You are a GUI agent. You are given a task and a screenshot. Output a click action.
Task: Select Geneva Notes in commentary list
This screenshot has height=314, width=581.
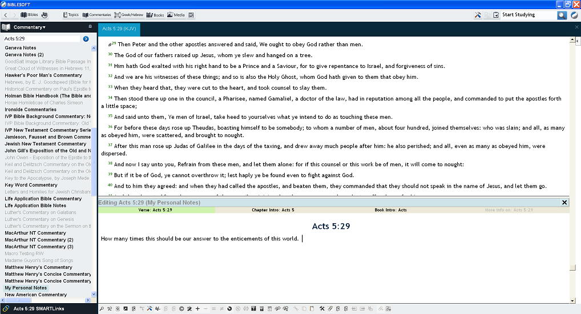pyautogui.click(x=21, y=48)
